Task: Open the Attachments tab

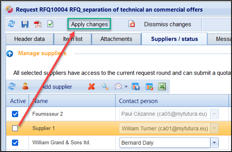Action: click(x=116, y=39)
